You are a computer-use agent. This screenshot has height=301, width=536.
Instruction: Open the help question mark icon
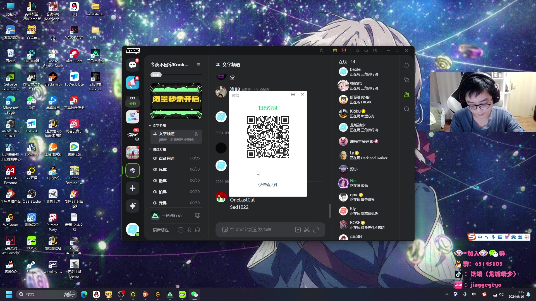(375, 50)
